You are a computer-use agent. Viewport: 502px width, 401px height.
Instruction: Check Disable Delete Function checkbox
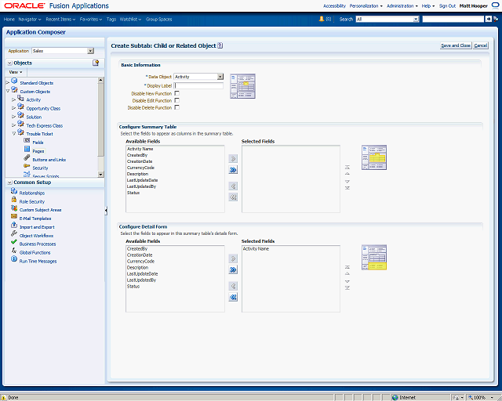[x=176, y=107]
